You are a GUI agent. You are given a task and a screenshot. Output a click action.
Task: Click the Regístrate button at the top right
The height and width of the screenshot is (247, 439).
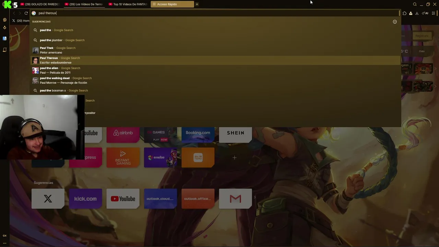pos(422,36)
